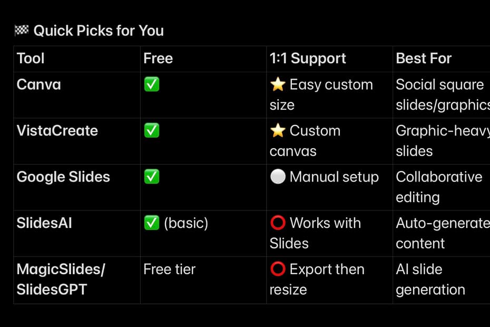This screenshot has height=327, width=490.
Task: Click the Free tier cell text
Action: (169, 269)
